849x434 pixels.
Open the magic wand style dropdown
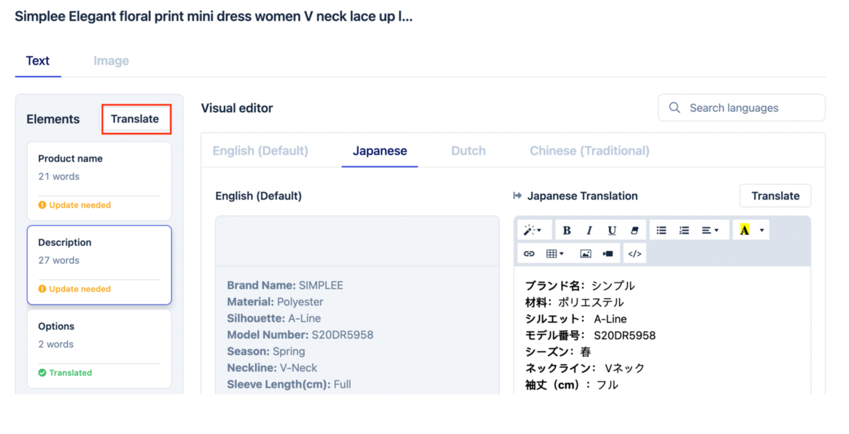click(x=533, y=231)
